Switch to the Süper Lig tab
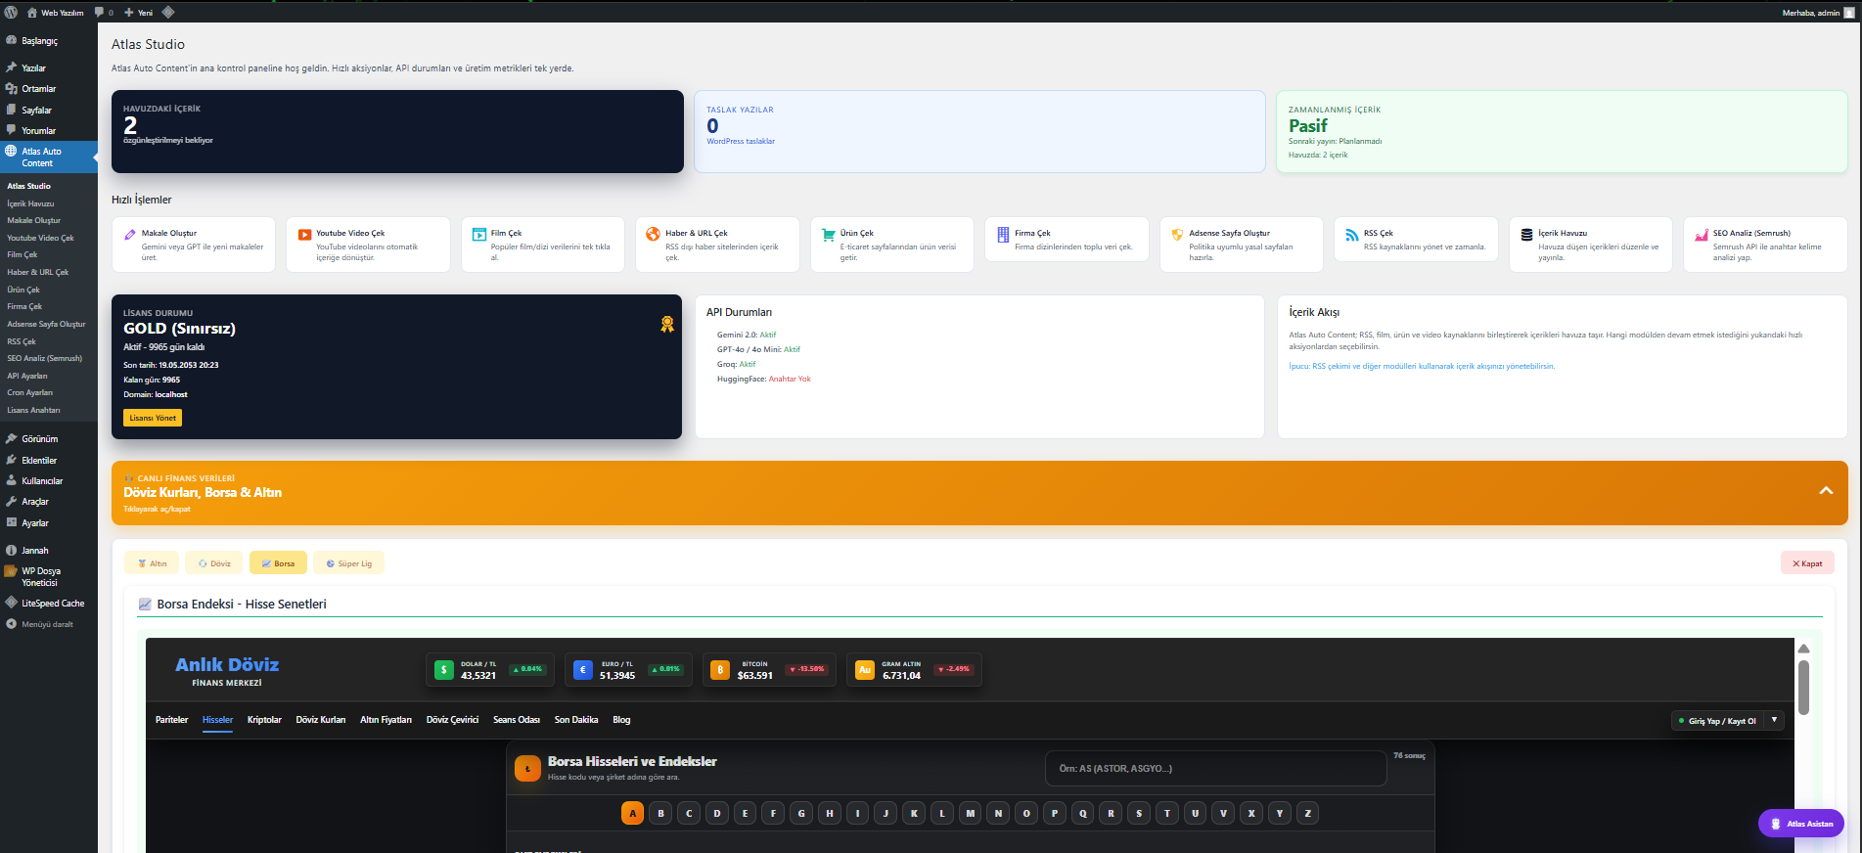This screenshot has height=853, width=1862. pyautogui.click(x=349, y=563)
